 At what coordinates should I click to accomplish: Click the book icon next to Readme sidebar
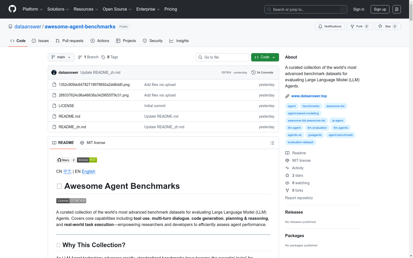click(x=287, y=153)
